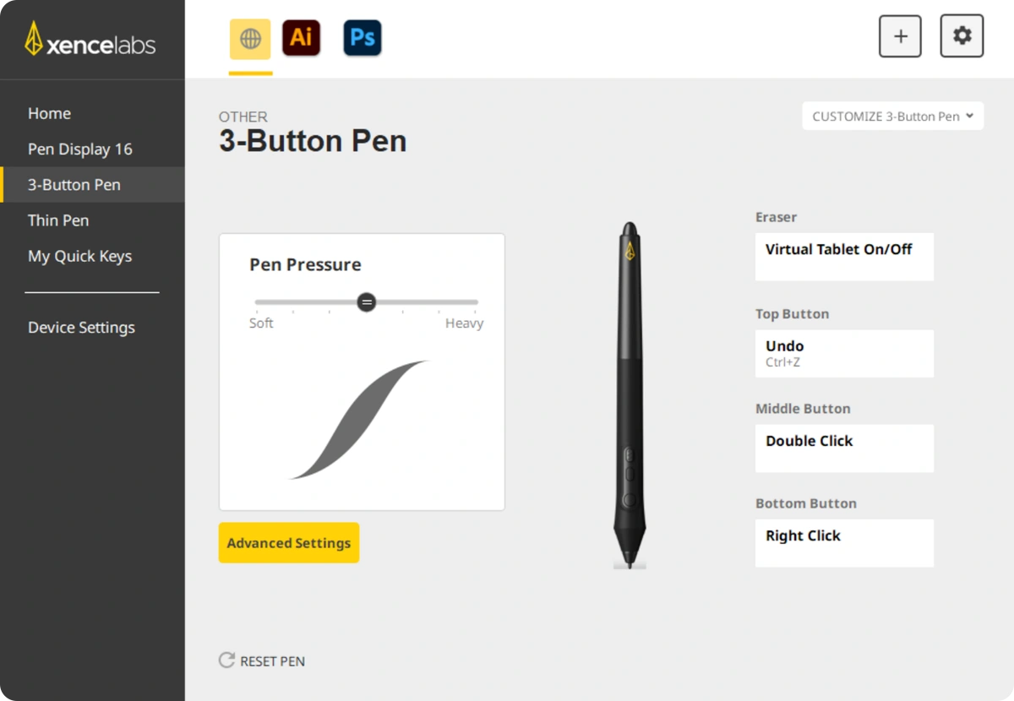Switch to the Adobe Illustrator app profile

302,38
